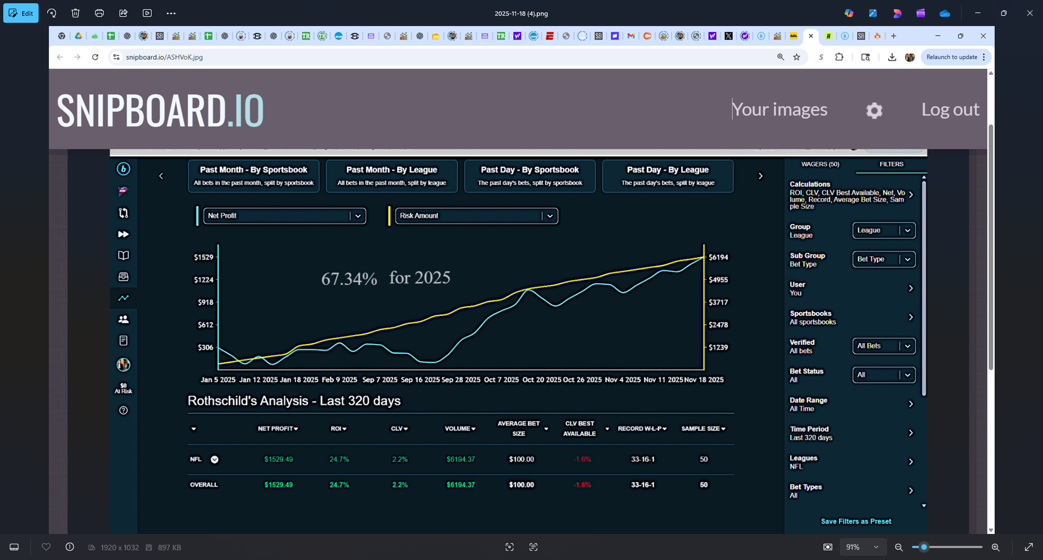Viewport: 1043px width, 560px height.
Task: Click the Save Filters as Preset link
Action: coord(856,521)
